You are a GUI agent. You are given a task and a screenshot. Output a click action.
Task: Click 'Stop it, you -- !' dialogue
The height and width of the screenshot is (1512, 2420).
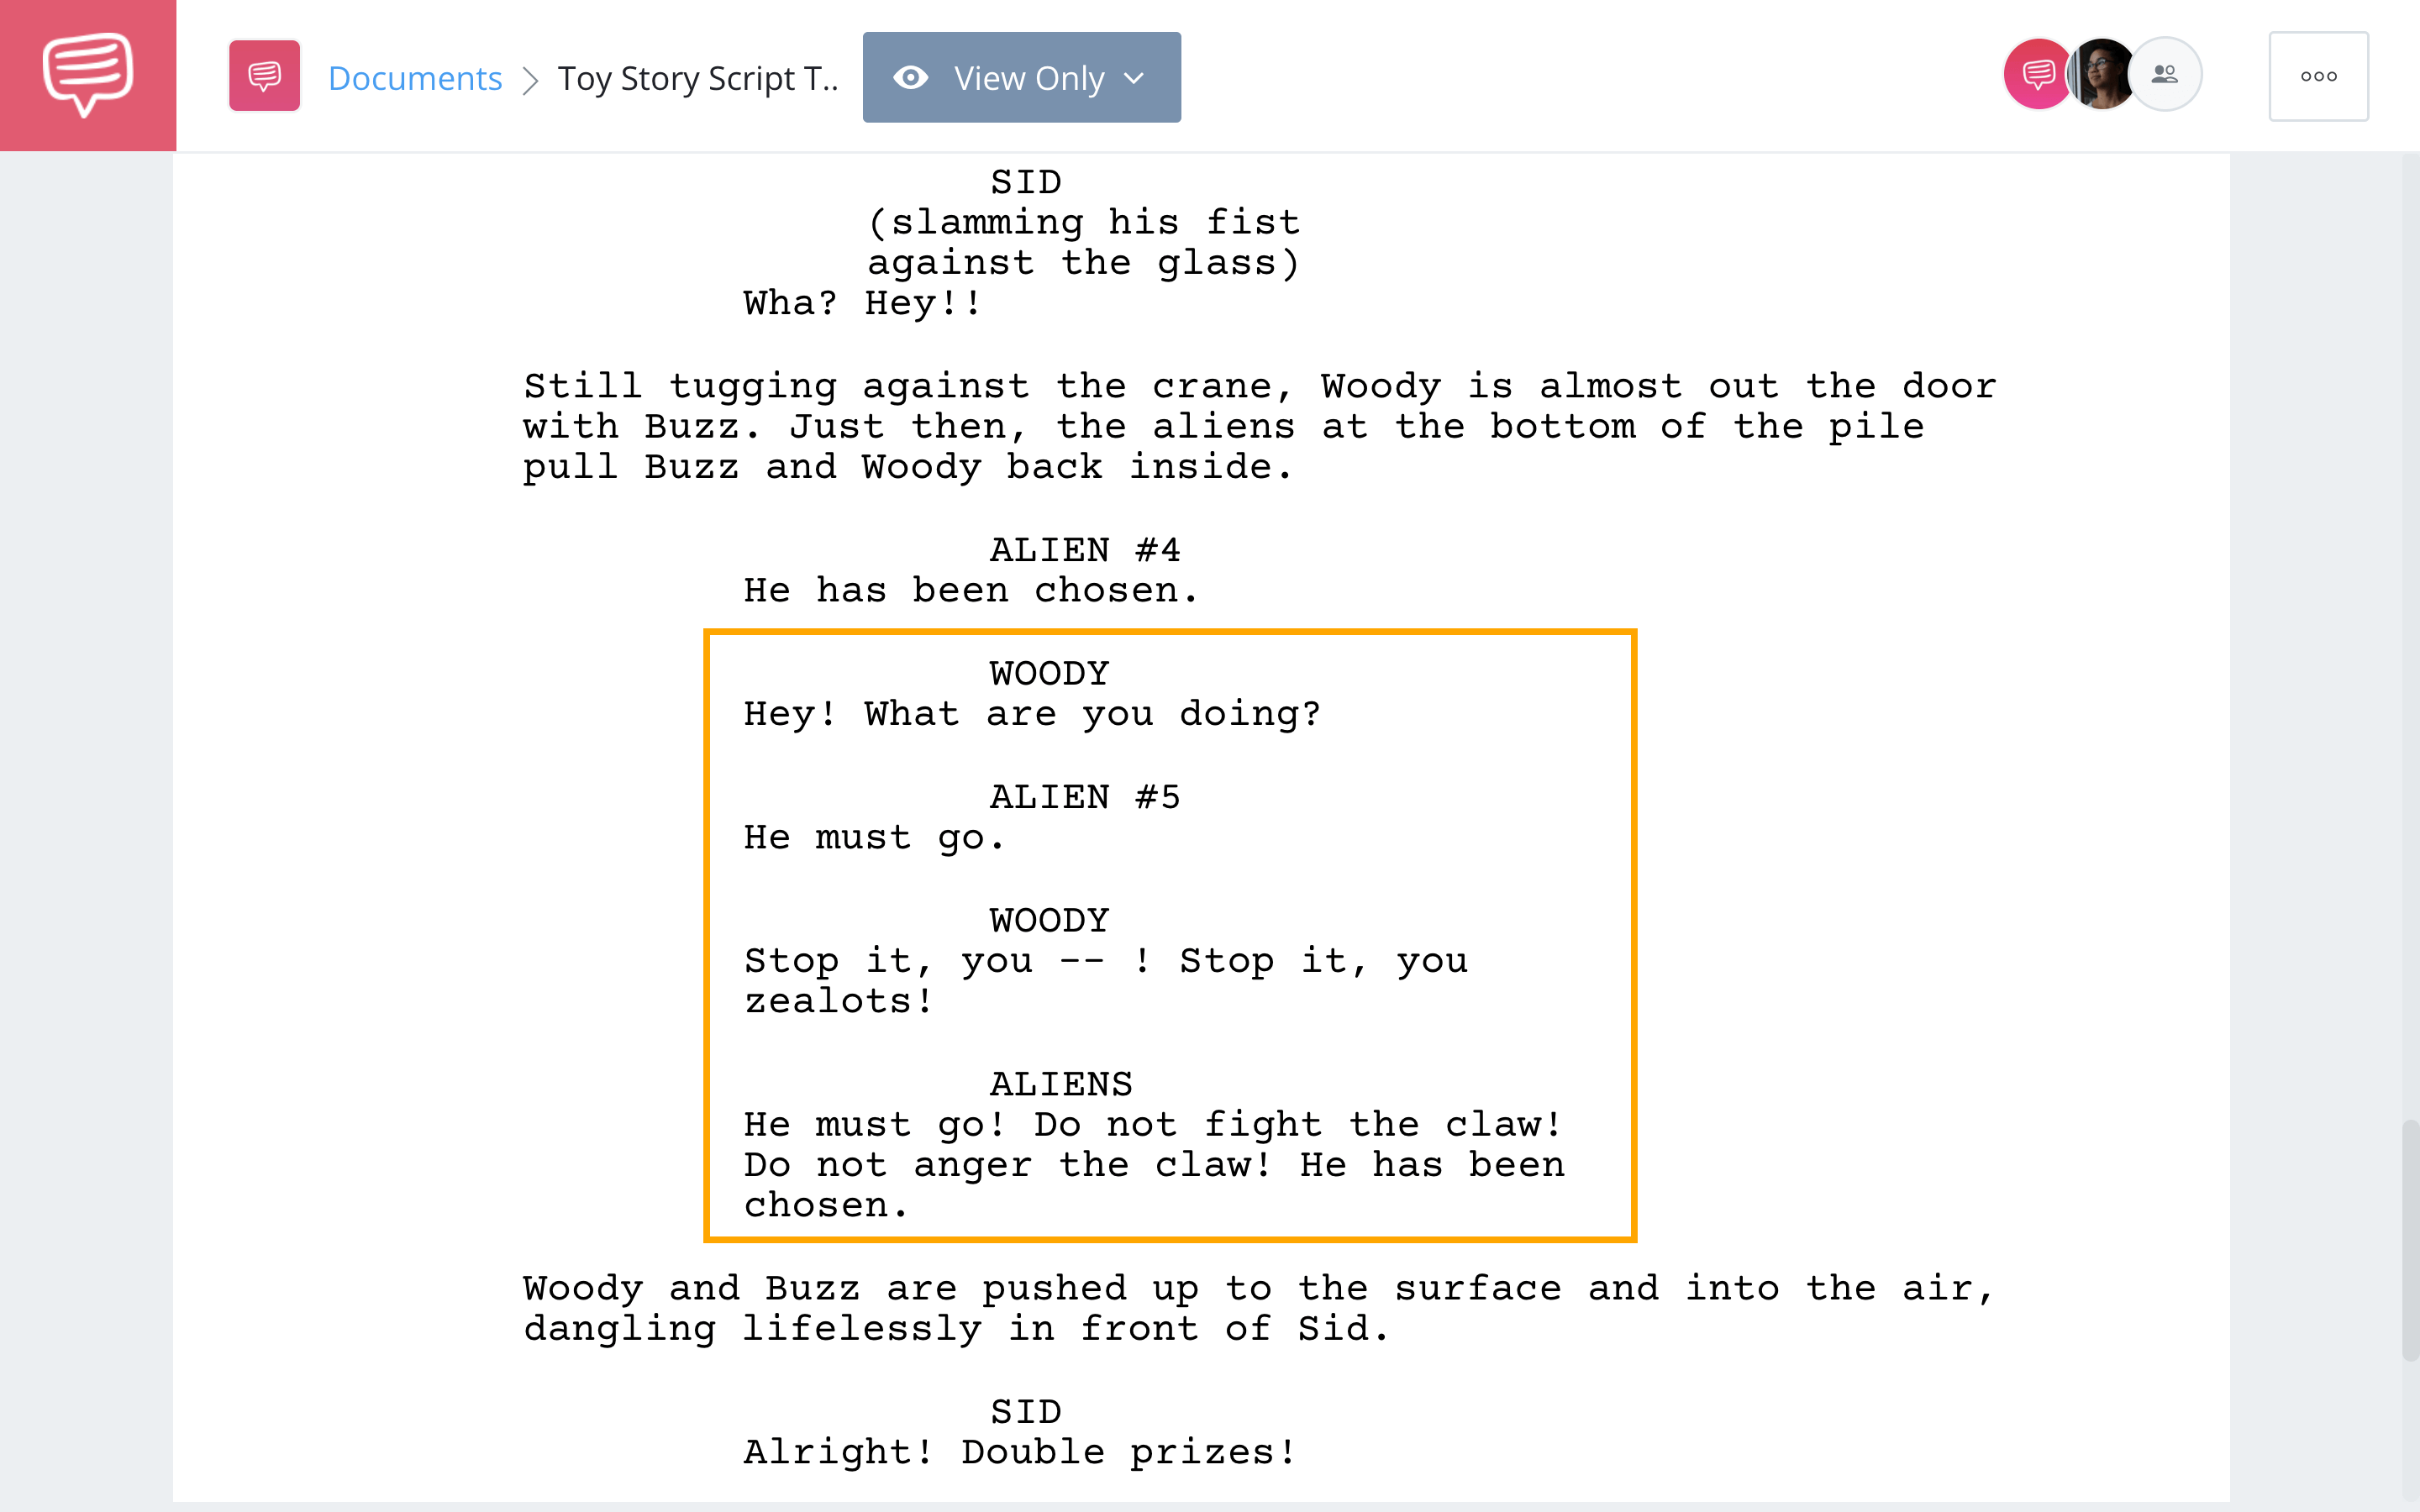[x=946, y=962]
